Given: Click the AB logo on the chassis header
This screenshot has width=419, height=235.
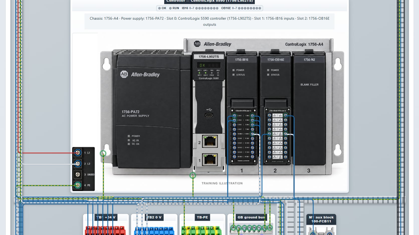Looking at the screenshot, I should tap(197, 44).
